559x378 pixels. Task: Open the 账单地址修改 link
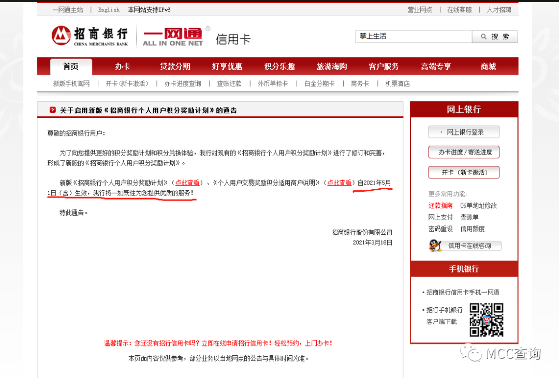tap(478, 206)
